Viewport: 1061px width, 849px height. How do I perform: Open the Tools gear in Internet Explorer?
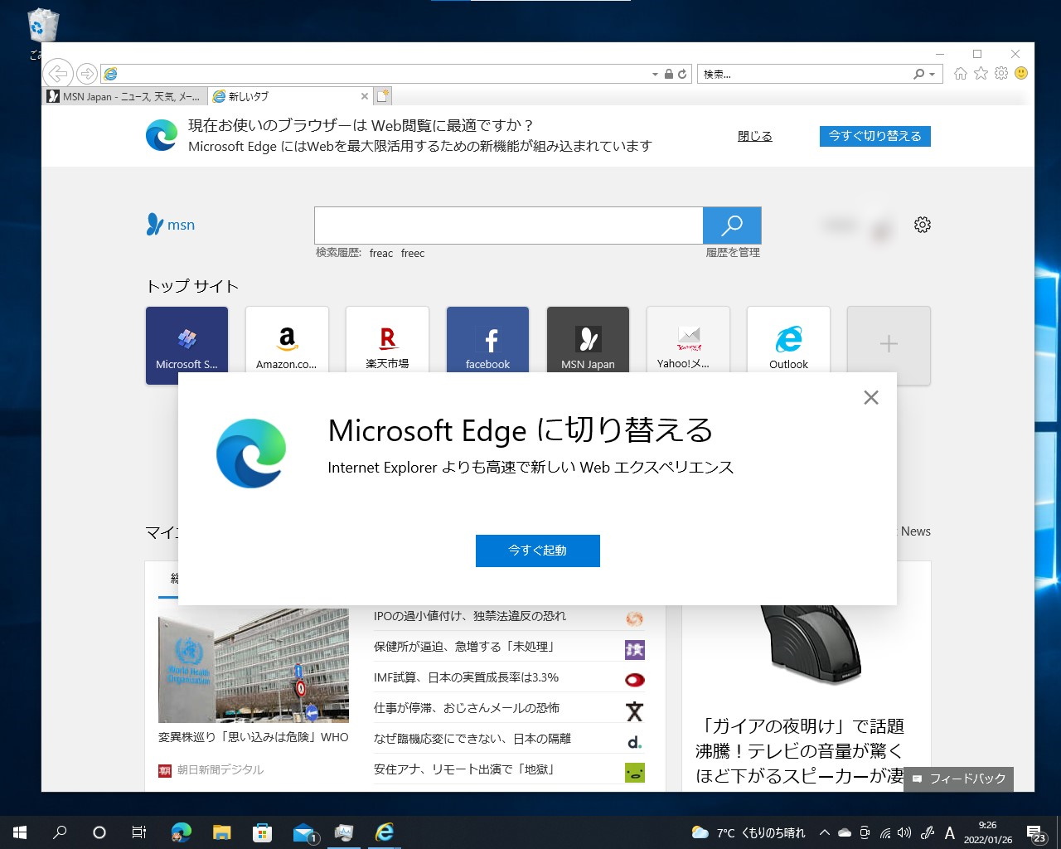(x=1000, y=74)
